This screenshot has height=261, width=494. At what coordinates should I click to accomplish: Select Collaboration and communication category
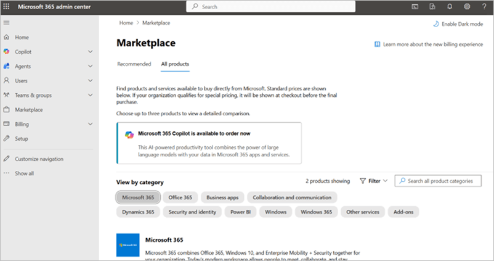coord(292,197)
